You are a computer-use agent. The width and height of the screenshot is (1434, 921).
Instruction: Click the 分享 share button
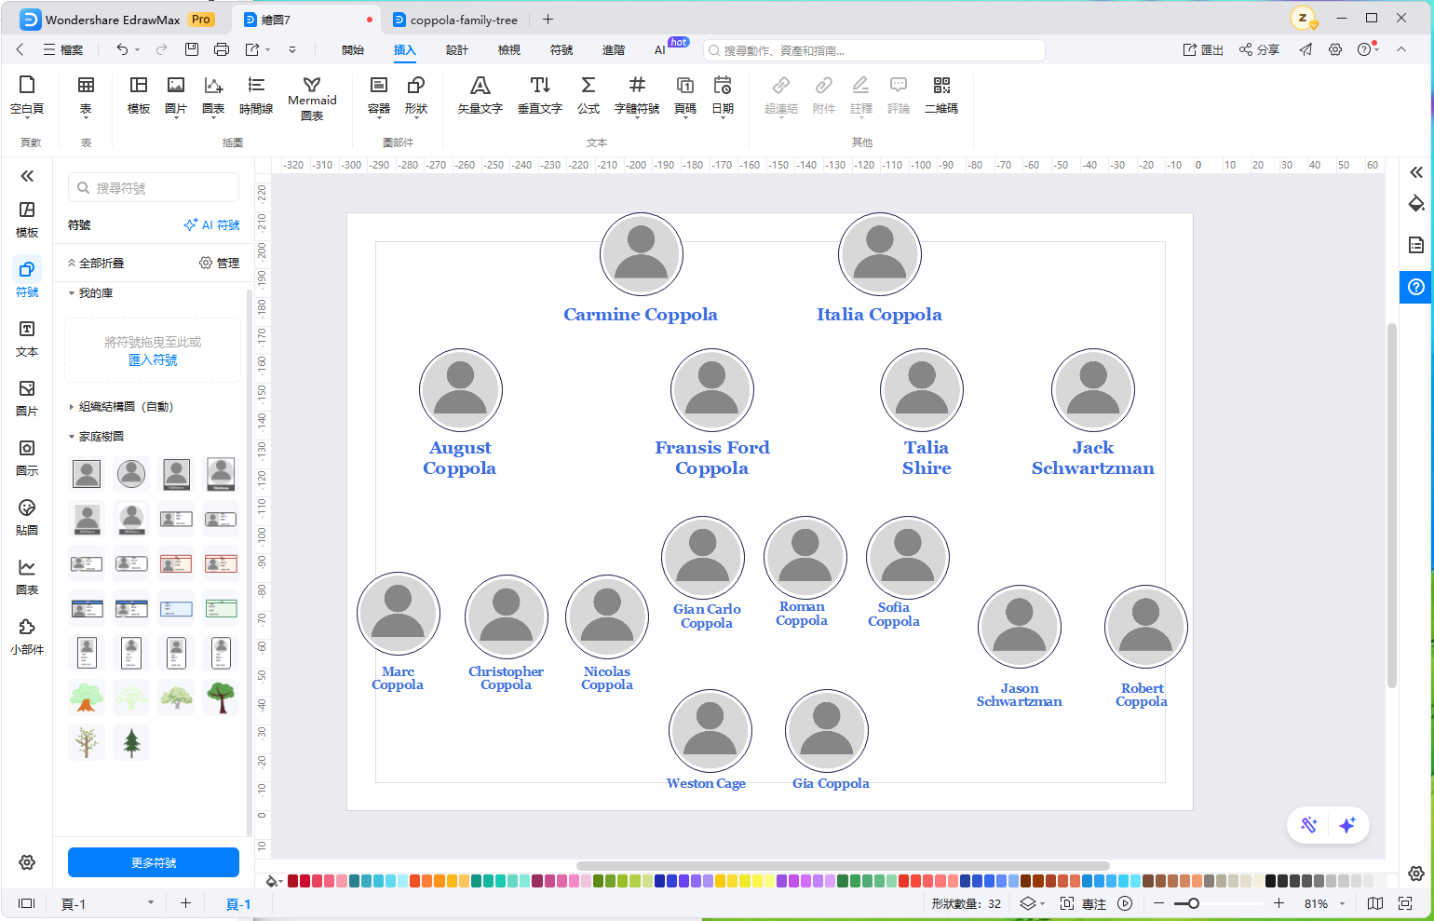coord(1259,50)
